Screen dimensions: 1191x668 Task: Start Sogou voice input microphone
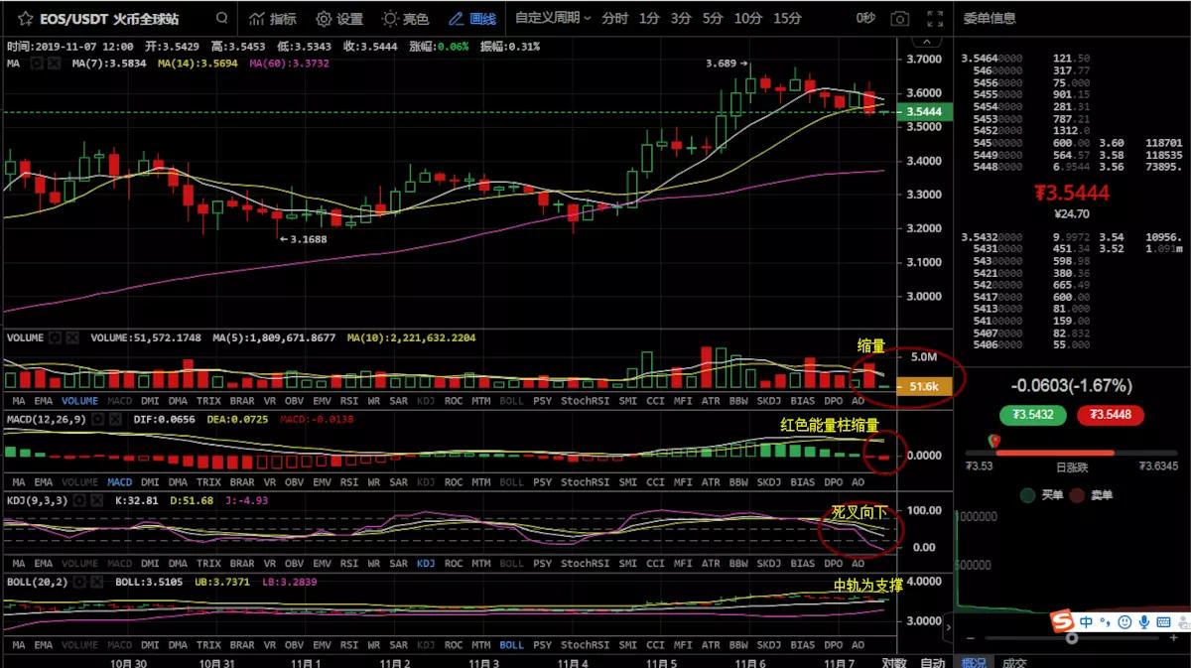click(x=1144, y=621)
